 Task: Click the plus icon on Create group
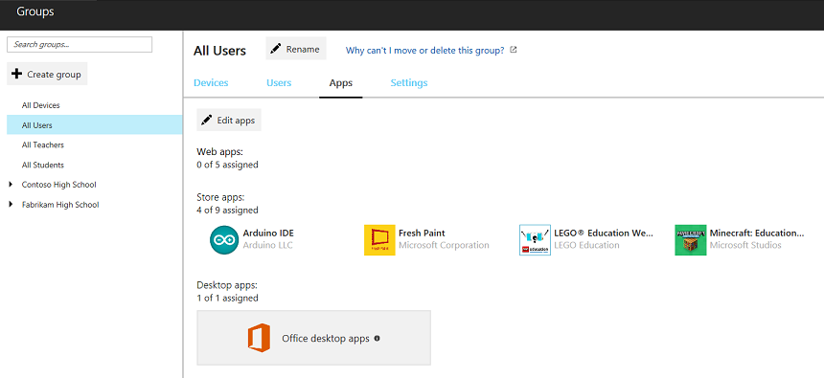pos(17,74)
